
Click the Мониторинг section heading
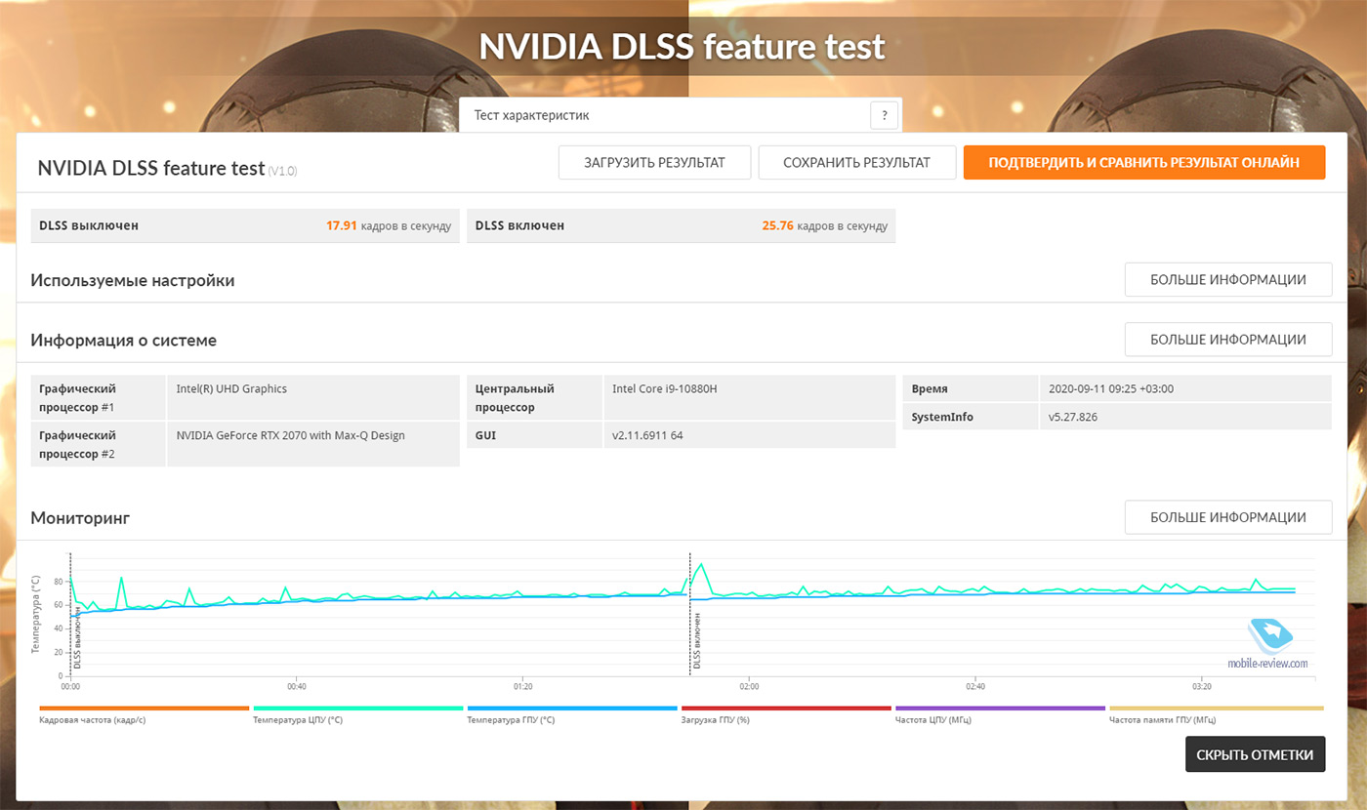tap(80, 518)
